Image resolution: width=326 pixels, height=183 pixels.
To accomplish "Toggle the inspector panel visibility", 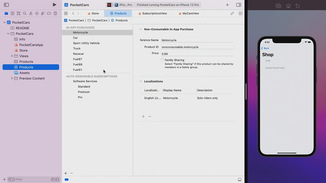I will (239, 5).
